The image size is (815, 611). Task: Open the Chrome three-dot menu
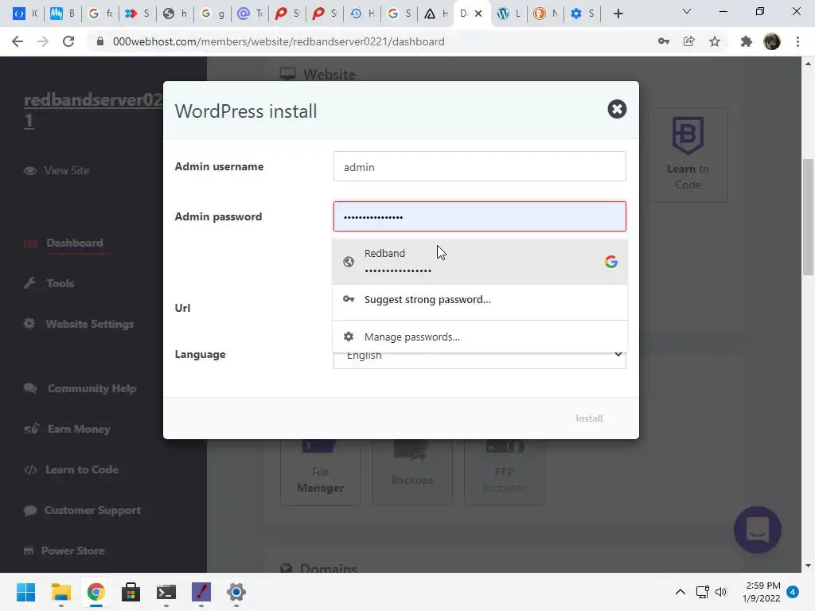pyautogui.click(x=797, y=41)
